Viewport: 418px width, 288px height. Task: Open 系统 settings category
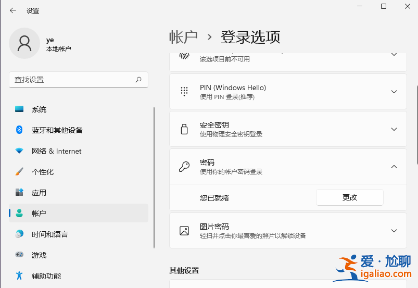pos(79,109)
